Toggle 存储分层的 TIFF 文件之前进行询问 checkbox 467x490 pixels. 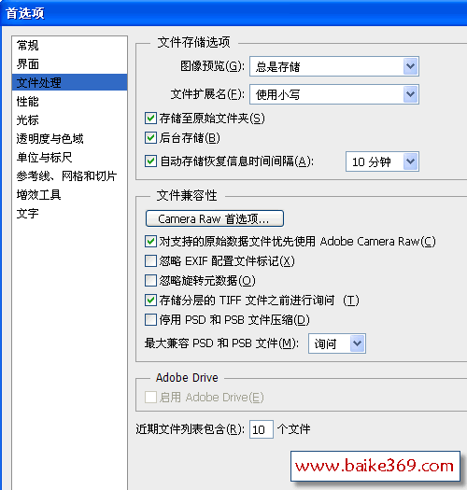click(x=150, y=300)
